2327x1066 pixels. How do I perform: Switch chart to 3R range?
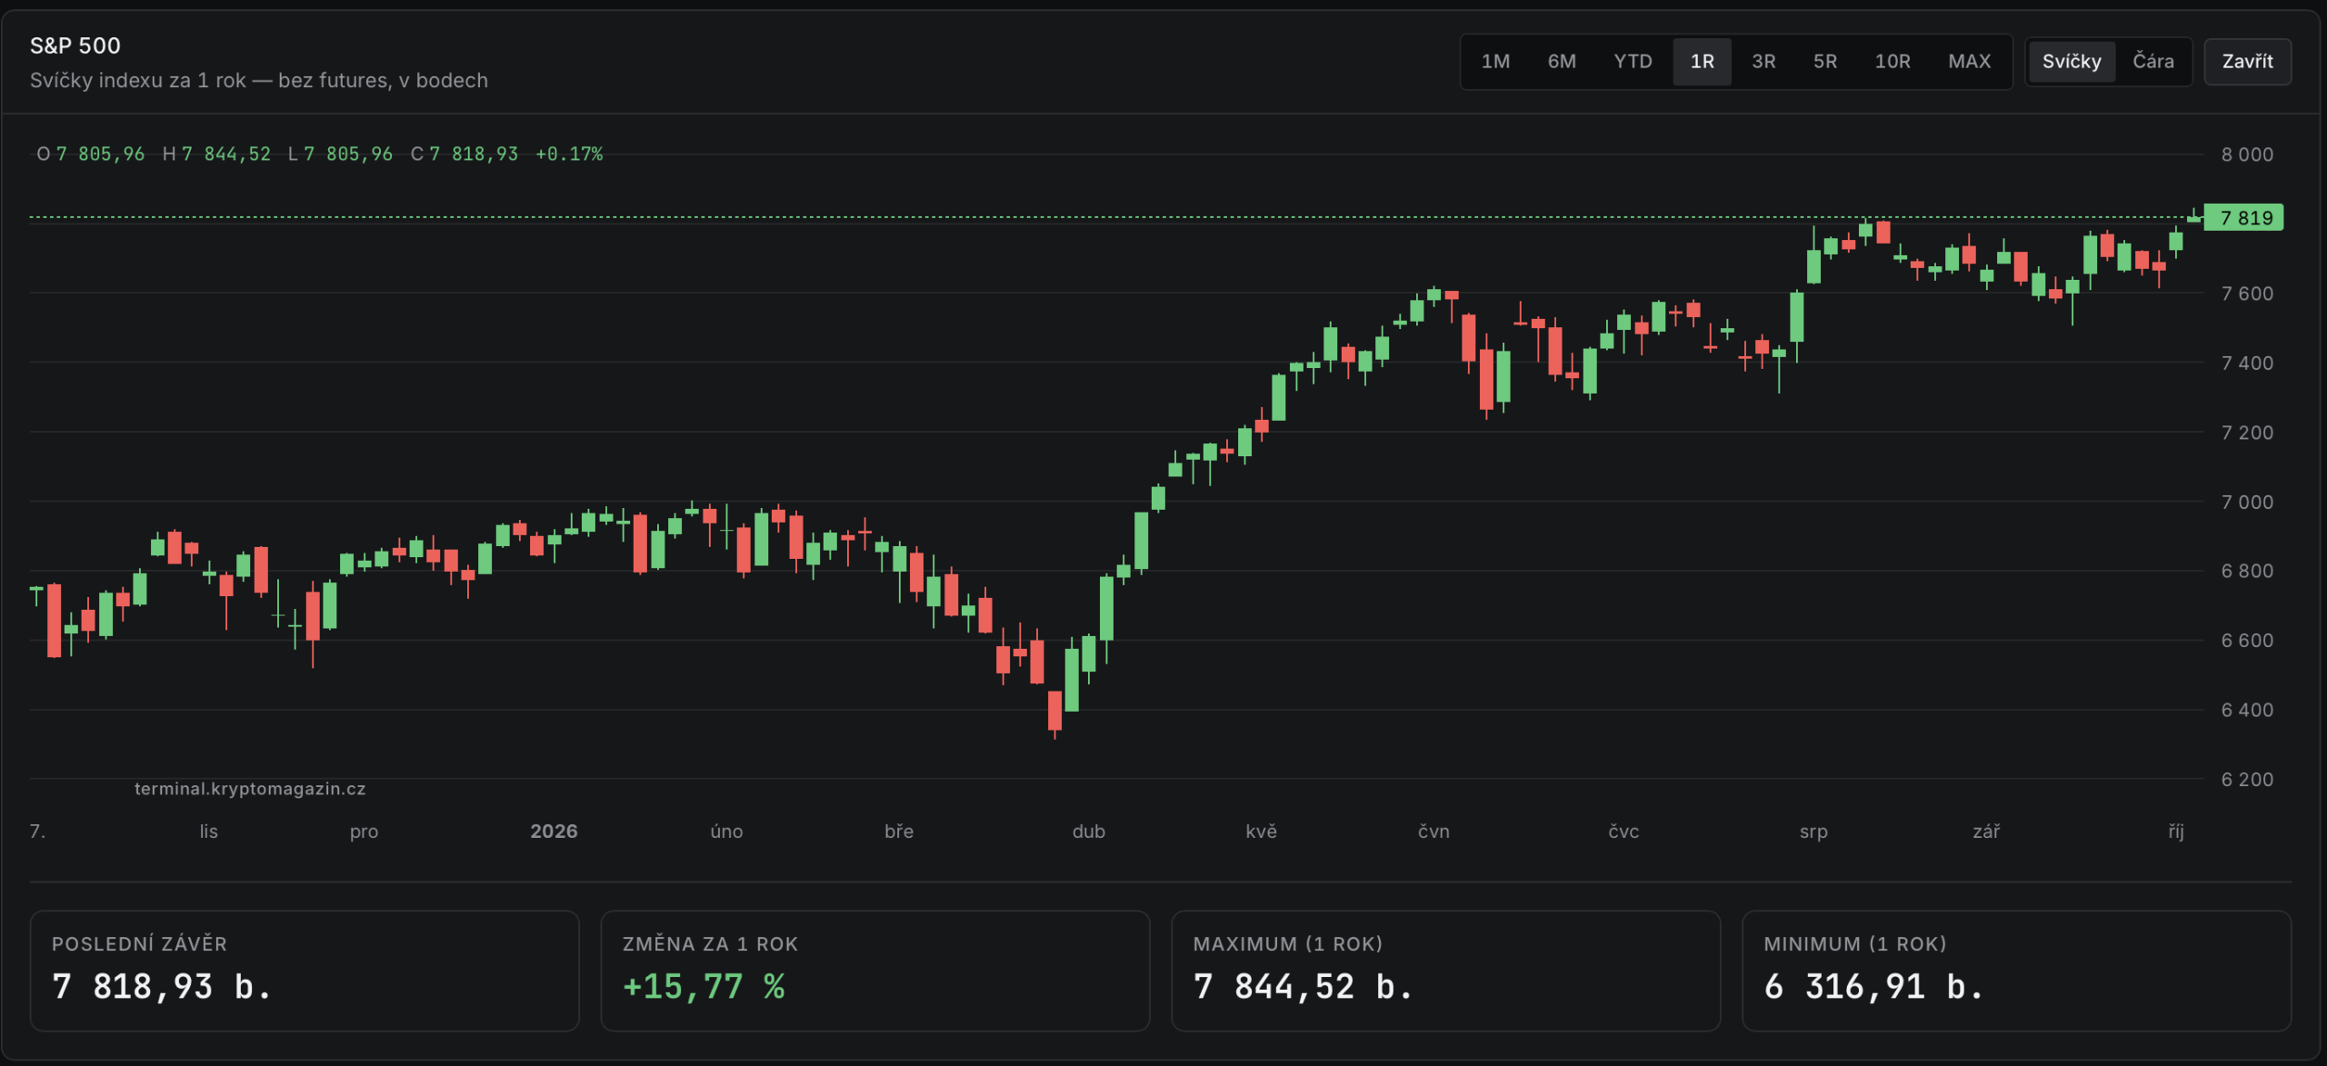pos(1763,61)
